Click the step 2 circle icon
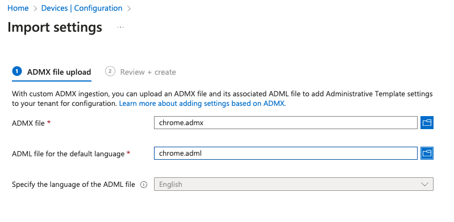 [x=110, y=71]
